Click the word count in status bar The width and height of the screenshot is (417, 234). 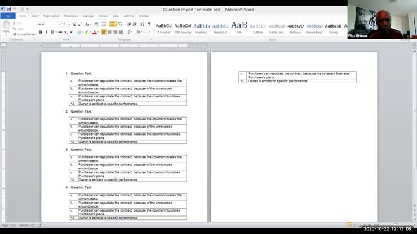coord(27,225)
